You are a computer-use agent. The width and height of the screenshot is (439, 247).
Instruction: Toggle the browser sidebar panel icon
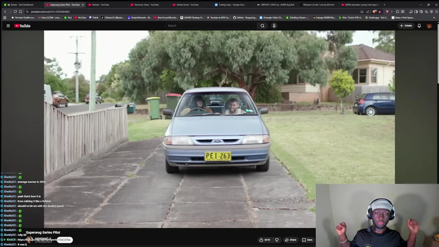[x=416, y=12]
